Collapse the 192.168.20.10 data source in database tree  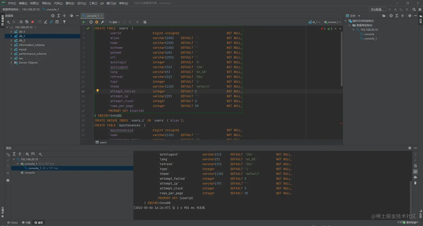pos(8,27)
